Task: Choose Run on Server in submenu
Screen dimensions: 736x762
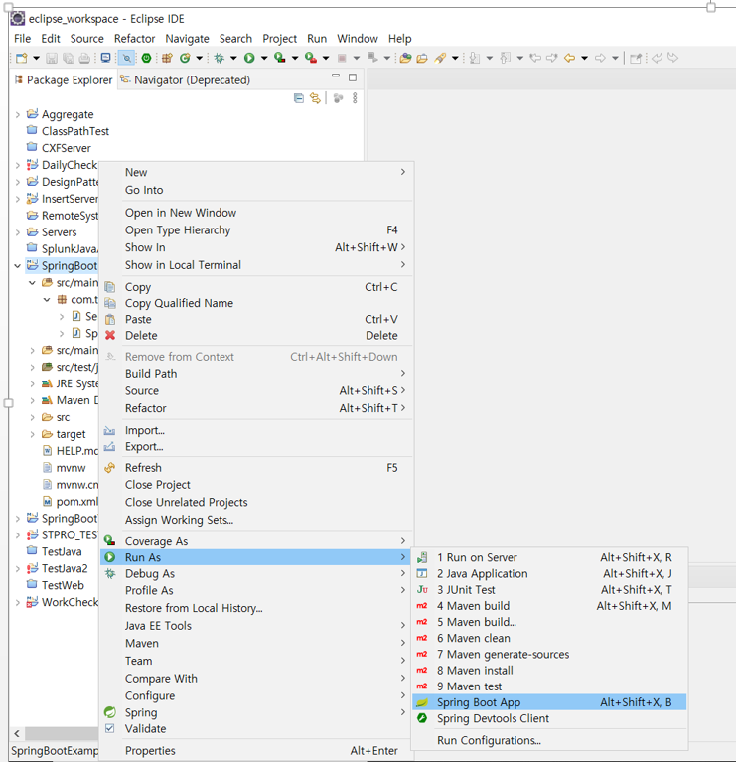Action: tap(549, 557)
